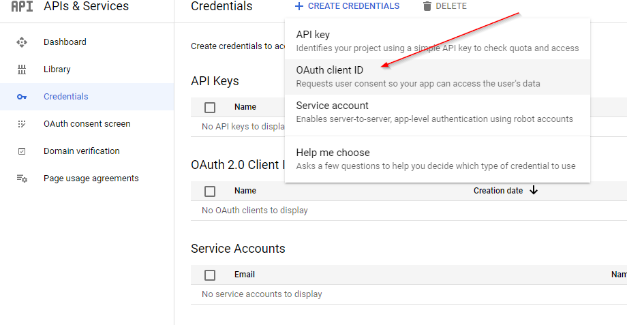Sort by Creation date arrow

coord(534,191)
